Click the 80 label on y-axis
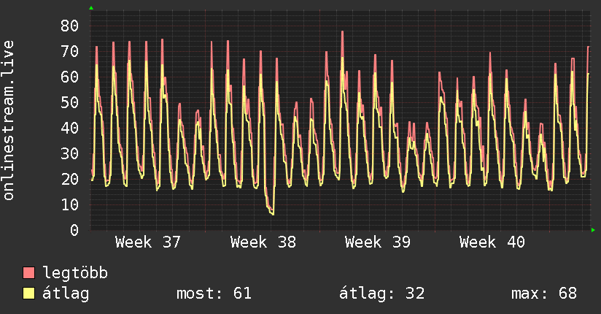601x314 pixels. (69, 26)
